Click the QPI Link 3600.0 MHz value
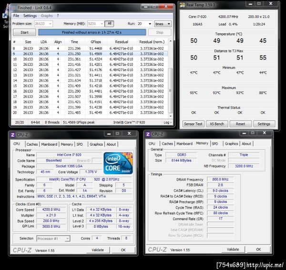This screenshot has height=270, width=286. (x=51, y=226)
